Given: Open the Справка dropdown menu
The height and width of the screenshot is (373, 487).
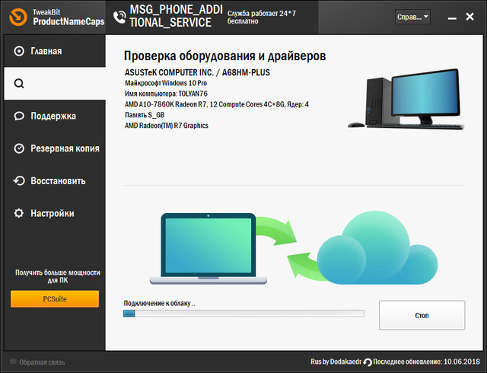Looking at the screenshot, I should pyautogui.click(x=413, y=16).
